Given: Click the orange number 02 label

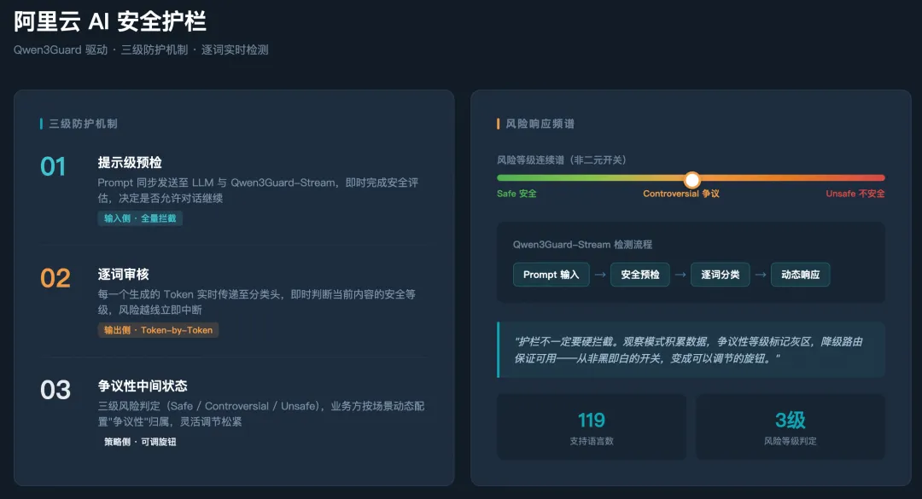Looking at the screenshot, I should pyautogui.click(x=55, y=279).
